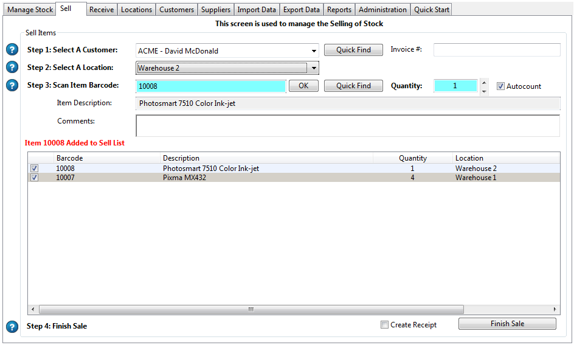Uncheck the row for barcode 10007
The width and height of the screenshot is (574, 345).
click(x=35, y=178)
